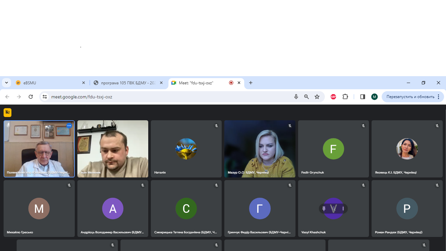The image size is (446, 251).
Task: Open options on Полянський Ігор Юлійович tile
Action: coord(69,125)
